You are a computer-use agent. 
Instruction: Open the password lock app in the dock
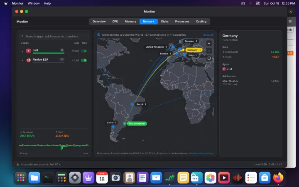(197, 178)
